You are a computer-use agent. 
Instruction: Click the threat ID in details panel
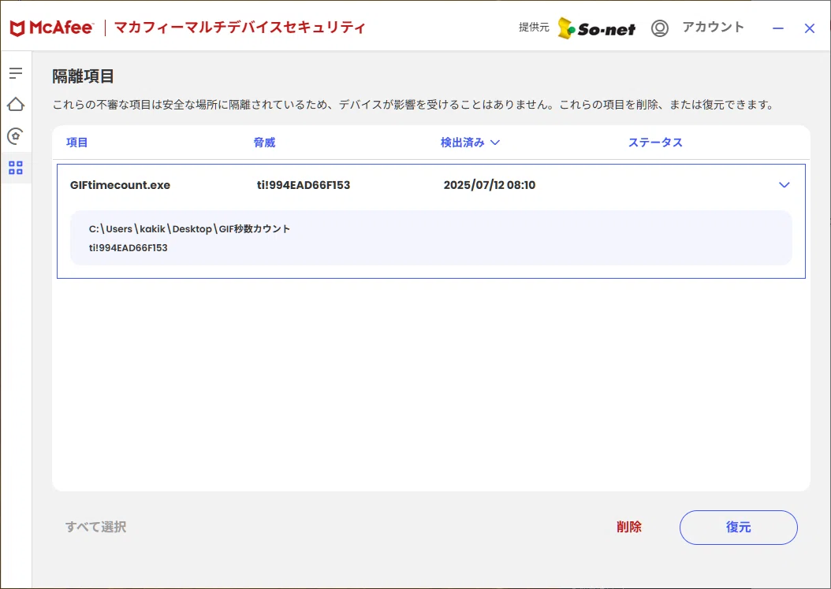pos(129,248)
